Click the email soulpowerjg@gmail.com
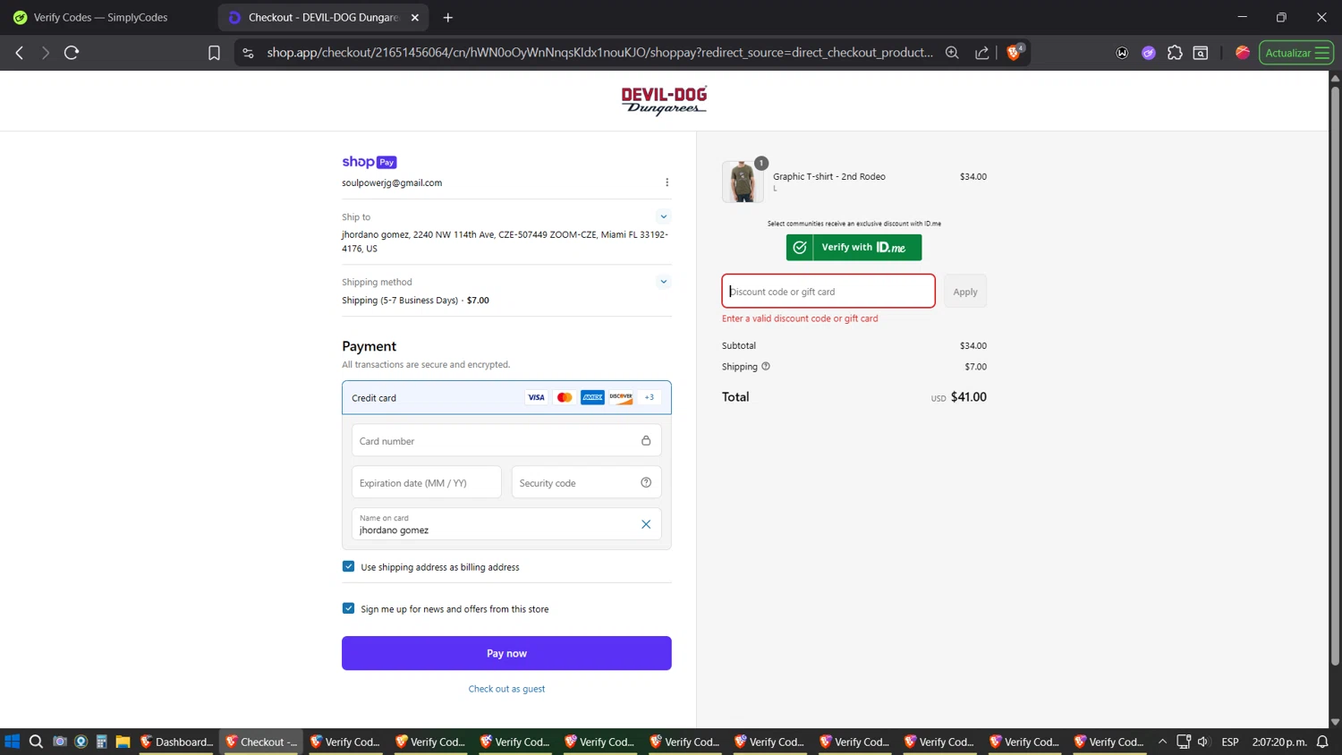 [x=392, y=182]
